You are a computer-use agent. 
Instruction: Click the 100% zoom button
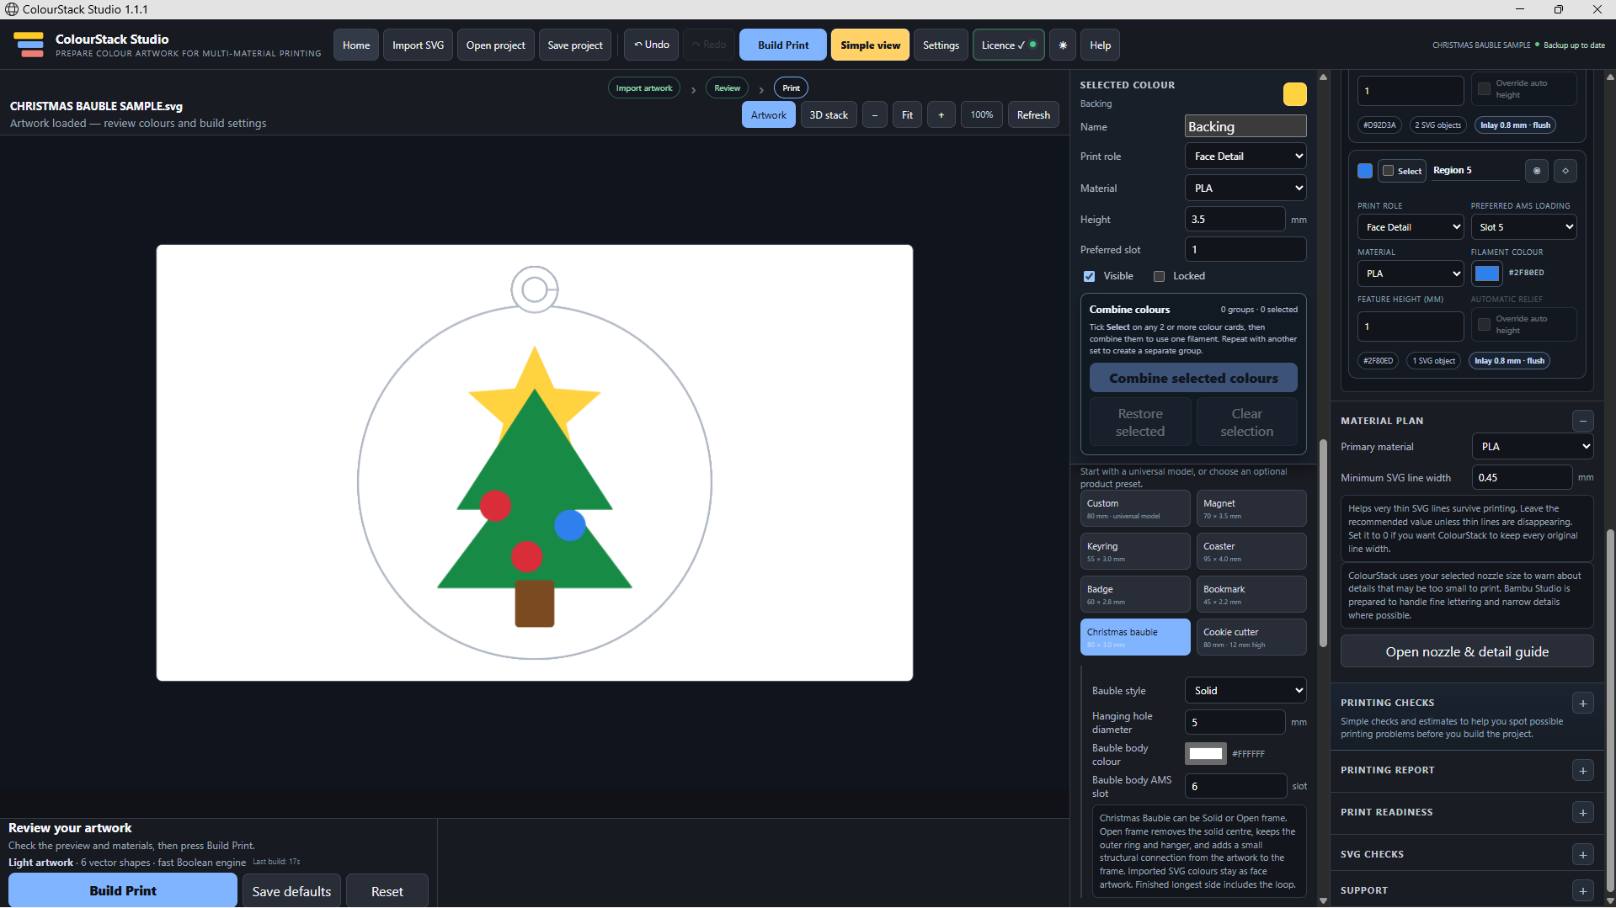coord(981,115)
